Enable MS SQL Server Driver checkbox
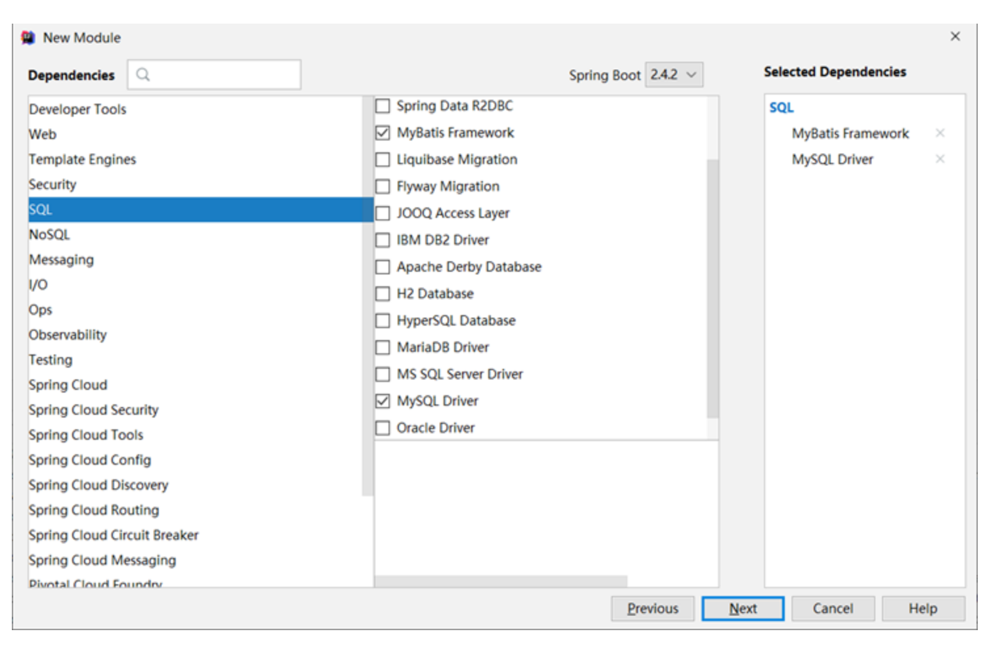The image size is (1006, 661). pos(383,374)
